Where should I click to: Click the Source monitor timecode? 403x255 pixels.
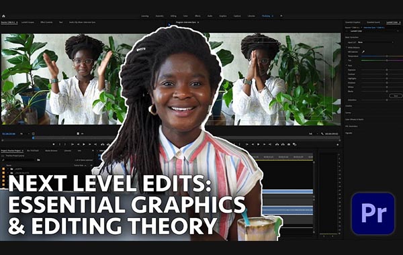pyautogui.click(x=9, y=134)
